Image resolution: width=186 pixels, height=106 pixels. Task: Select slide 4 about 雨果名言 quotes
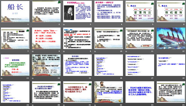coord(109,11)
